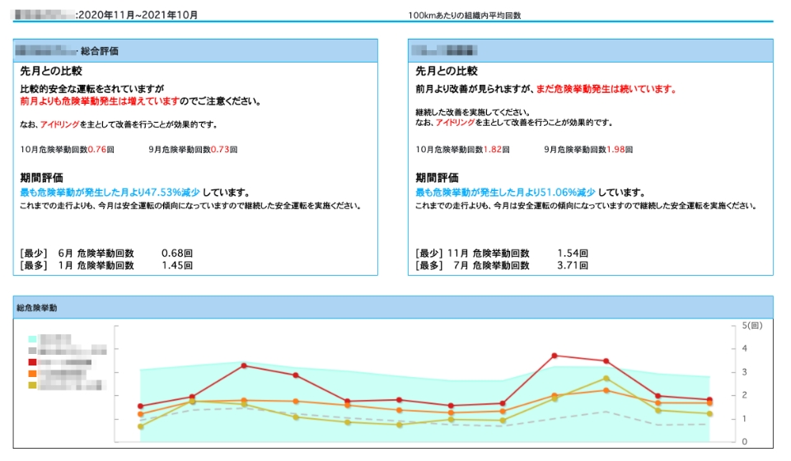Click the "総危険挙動" chart header
791x461 pixels.
click(x=393, y=307)
